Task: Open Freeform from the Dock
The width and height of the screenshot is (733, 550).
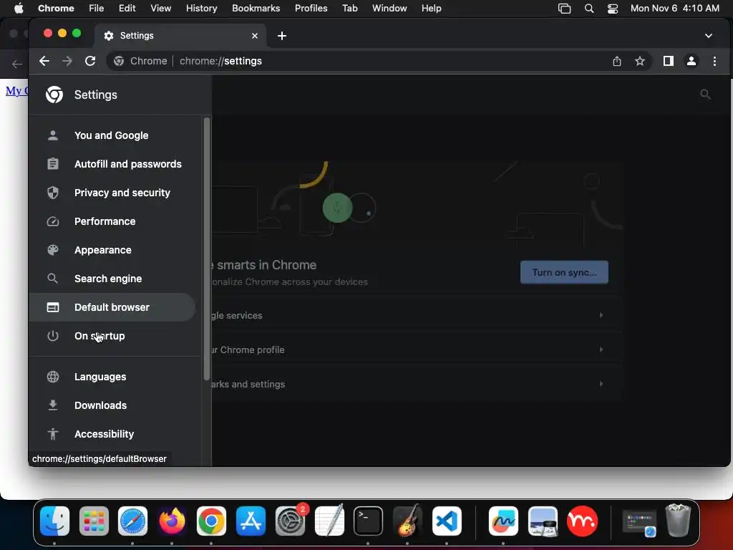Action: tap(503, 521)
